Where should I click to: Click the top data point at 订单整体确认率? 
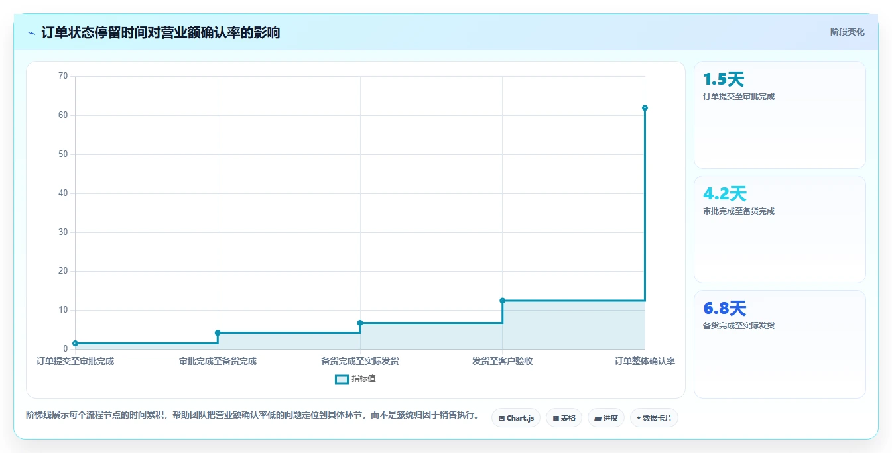(x=645, y=108)
